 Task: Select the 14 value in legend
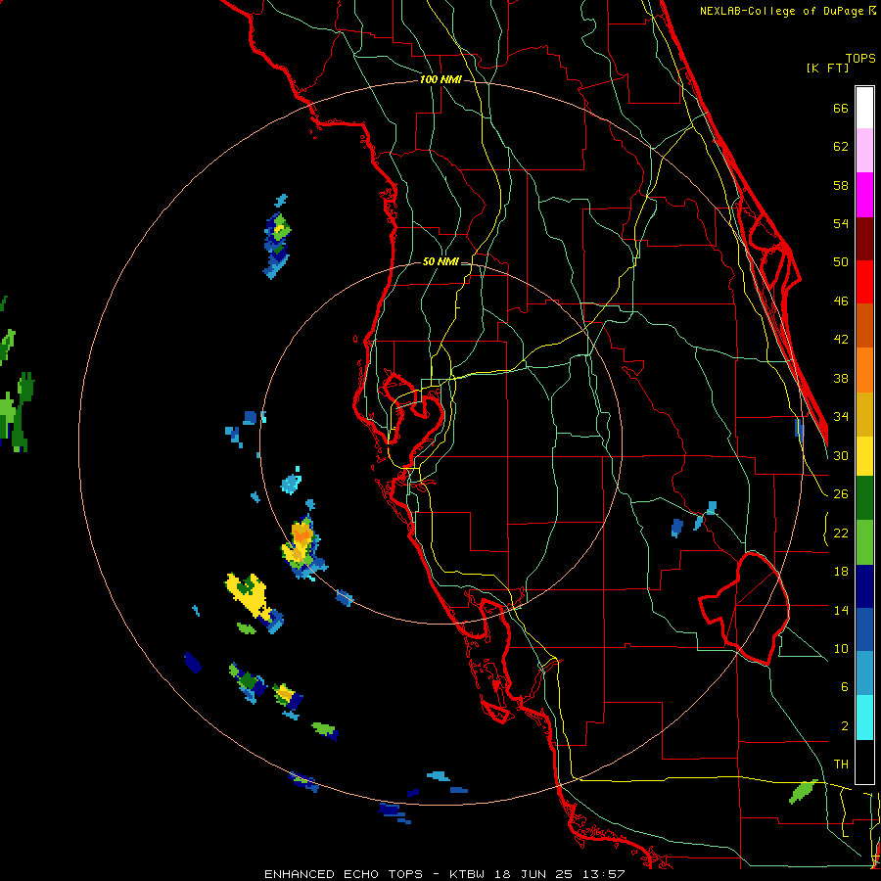841,610
